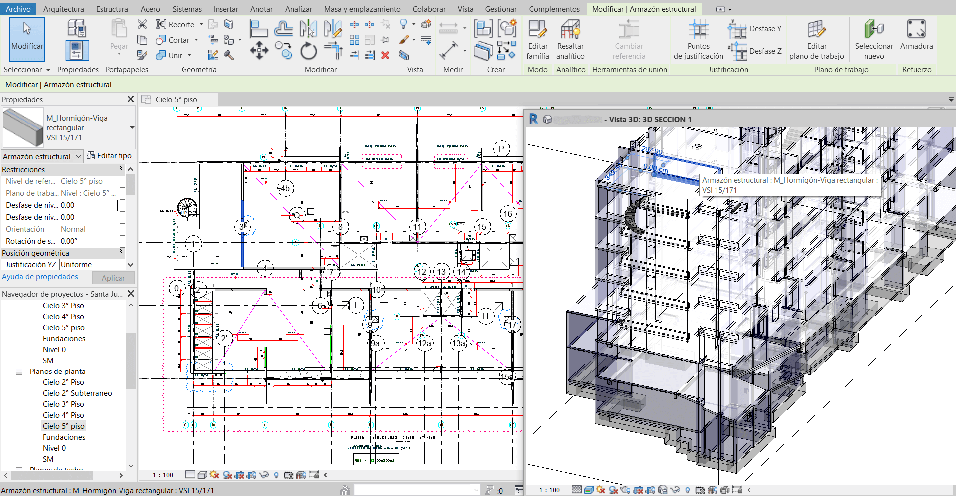The width and height of the screenshot is (956, 496).
Task: Toggle Temporary Hide/Isolate glasses in 3D view bar
Action: (x=675, y=490)
